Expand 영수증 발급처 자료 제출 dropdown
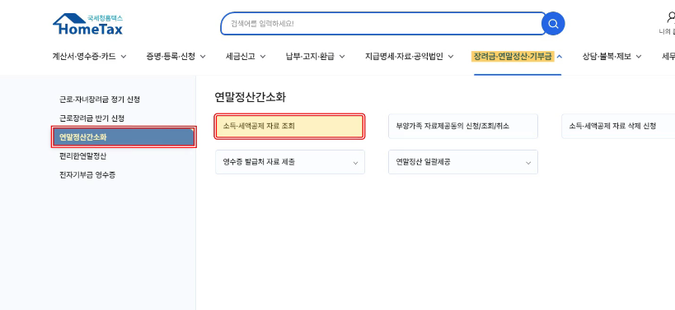 [290, 162]
